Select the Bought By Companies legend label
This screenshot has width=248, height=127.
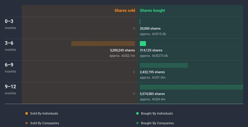tap(157, 123)
